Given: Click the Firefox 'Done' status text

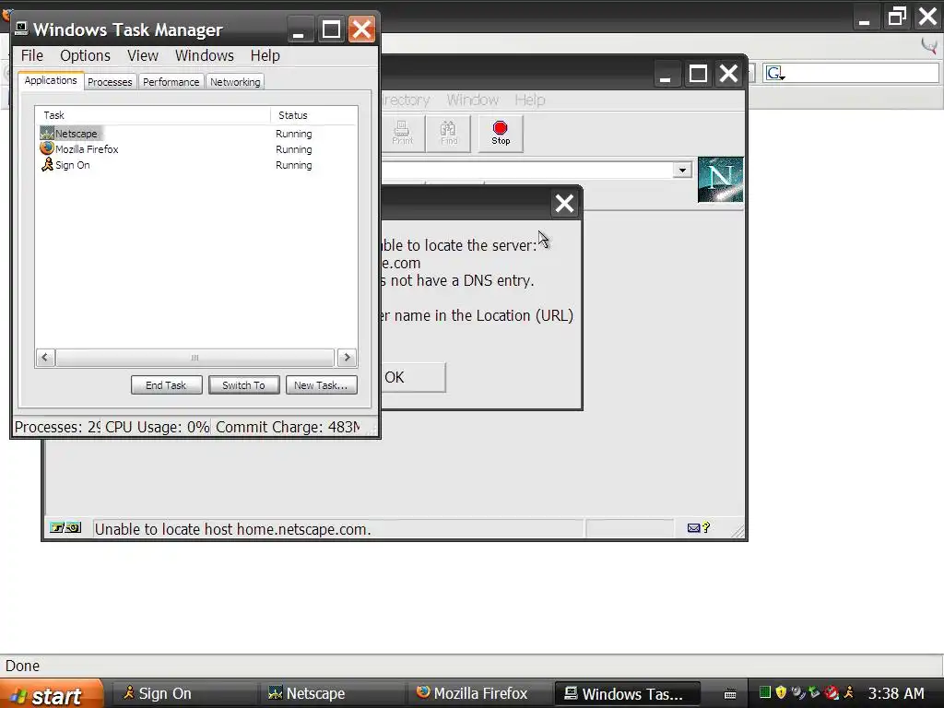Looking at the screenshot, I should (22, 666).
